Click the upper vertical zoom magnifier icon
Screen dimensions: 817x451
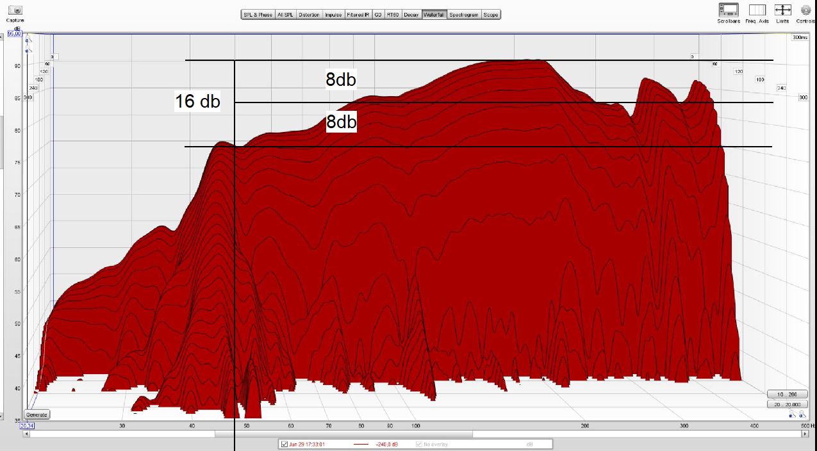coord(28,40)
